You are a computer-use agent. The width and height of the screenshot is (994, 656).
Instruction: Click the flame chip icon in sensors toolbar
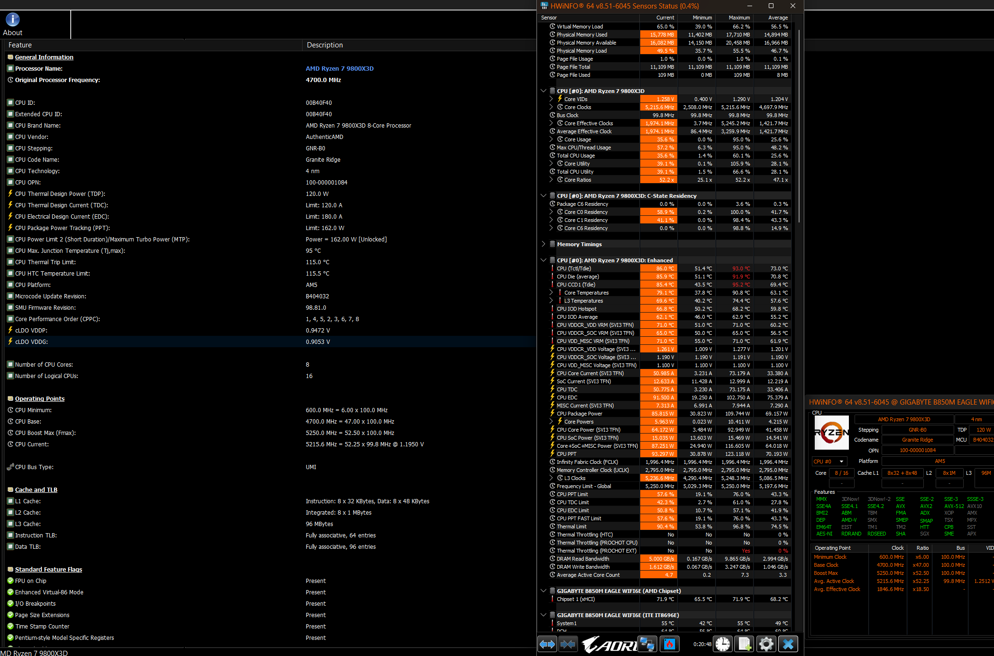click(670, 644)
